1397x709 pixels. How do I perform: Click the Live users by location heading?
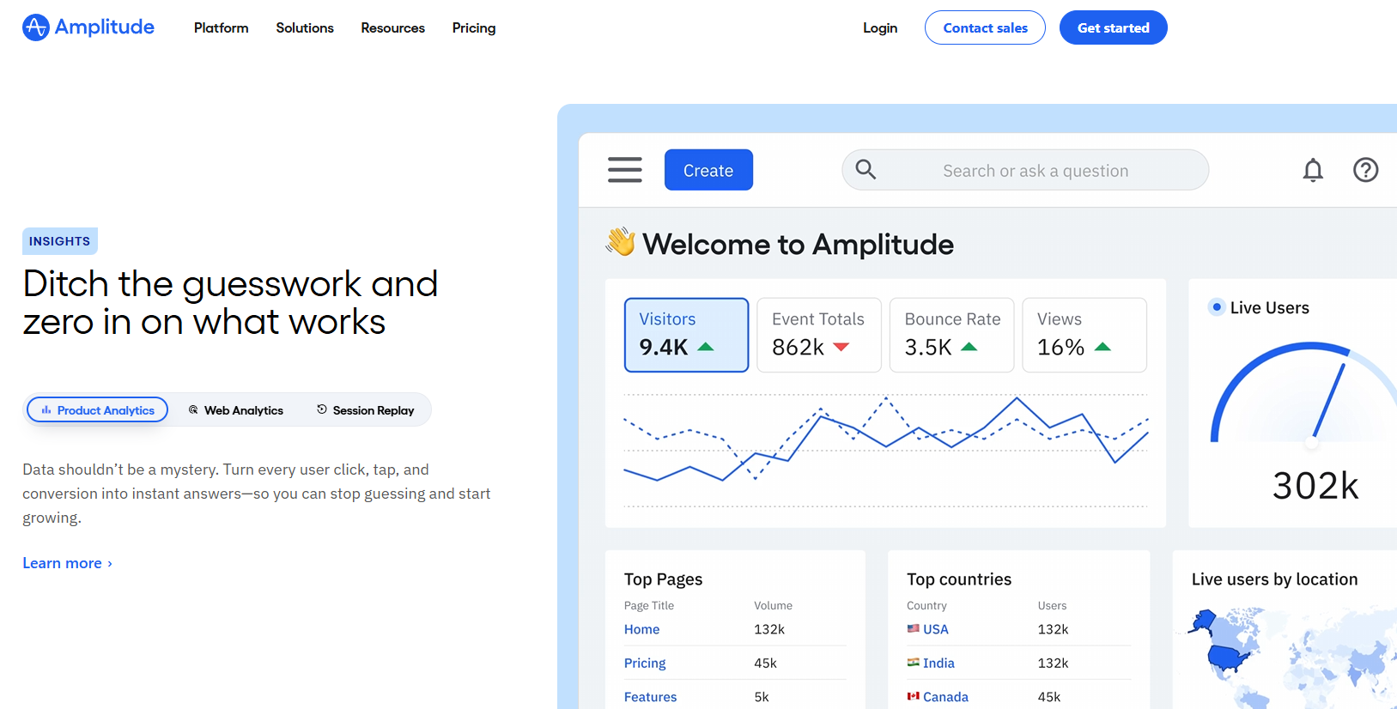[1274, 579]
